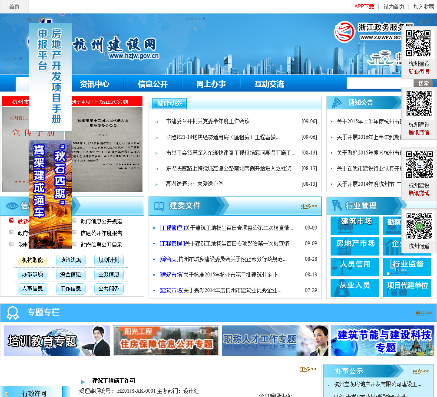Viewport: 437px width, 397px height.
Task: Click the 建委文件 book icon
Action: [159, 206]
